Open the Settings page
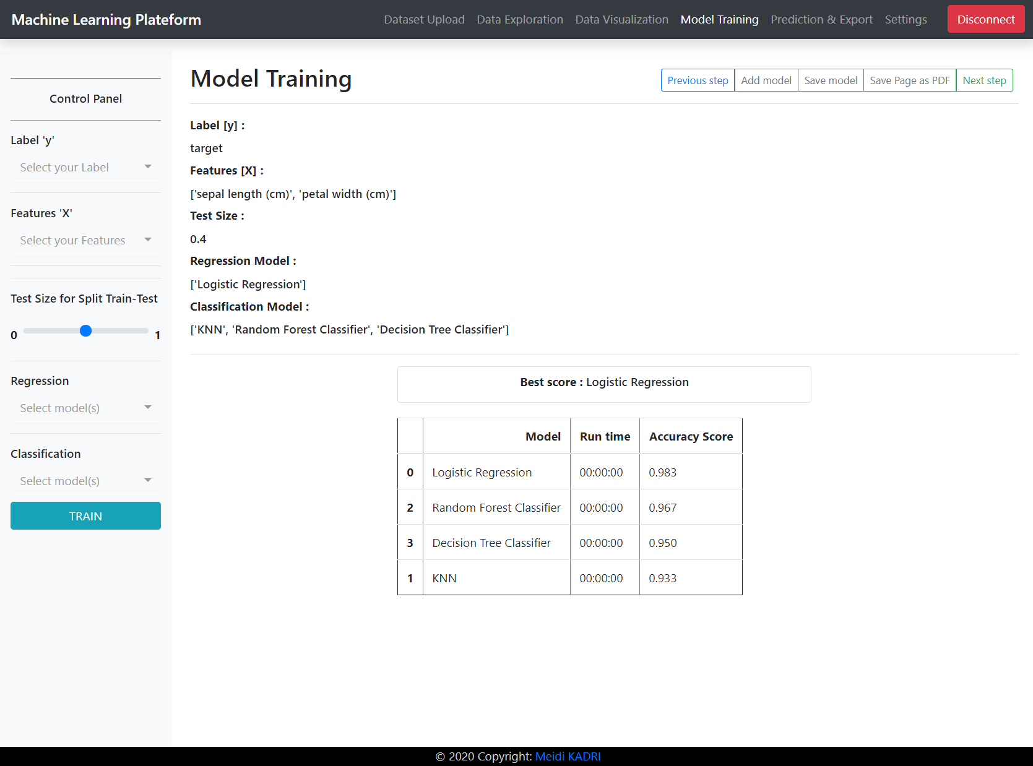The image size is (1033, 766). 905,19
